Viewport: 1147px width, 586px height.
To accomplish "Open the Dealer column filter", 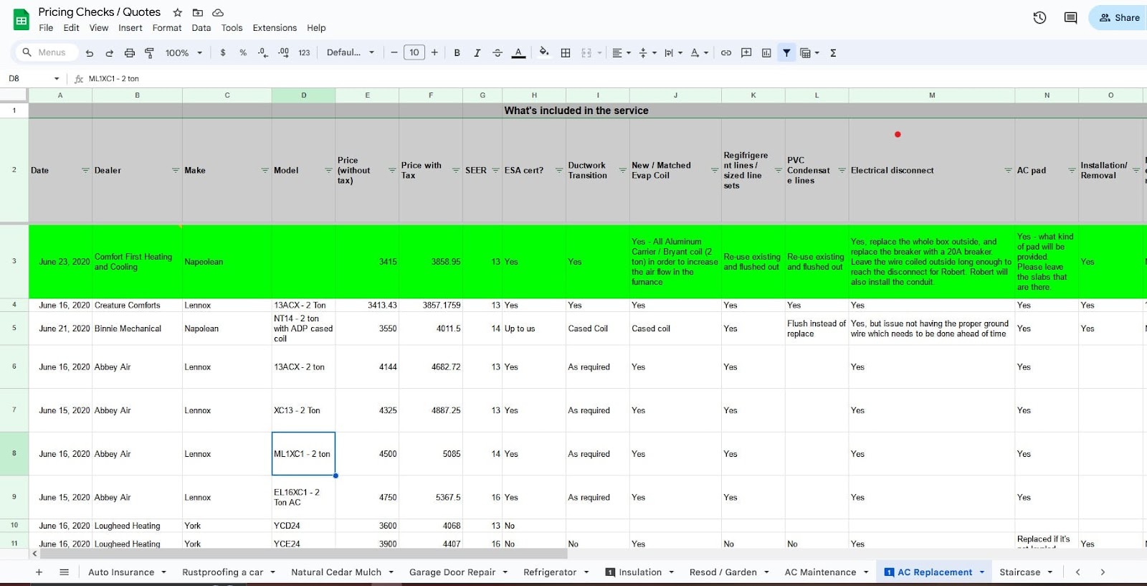I will pos(176,171).
